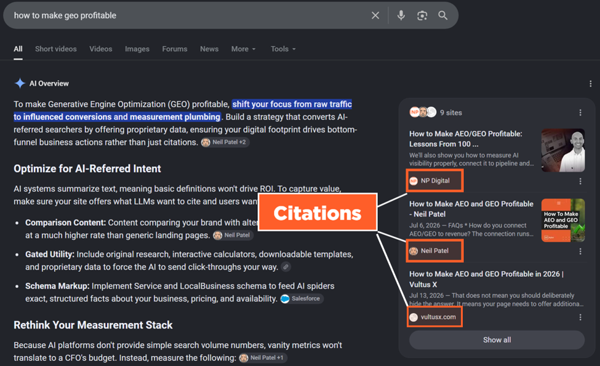
Task: Click the AI Overview sparkle icon
Action: point(20,83)
